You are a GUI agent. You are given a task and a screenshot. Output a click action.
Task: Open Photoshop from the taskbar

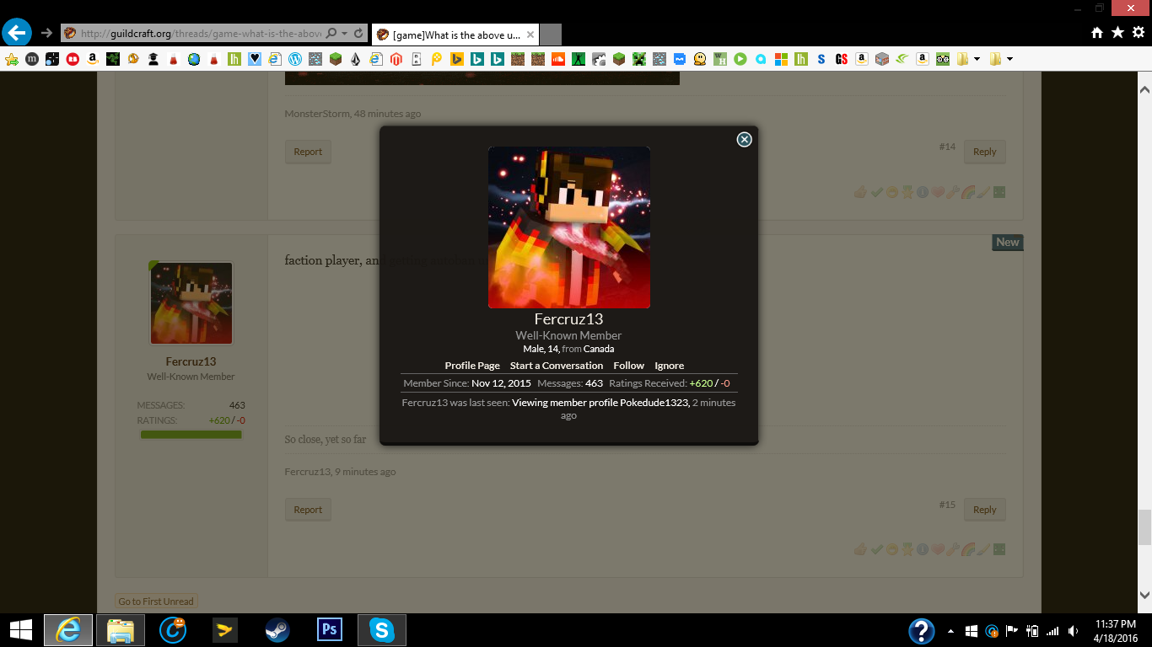pyautogui.click(x=329, y=630)
